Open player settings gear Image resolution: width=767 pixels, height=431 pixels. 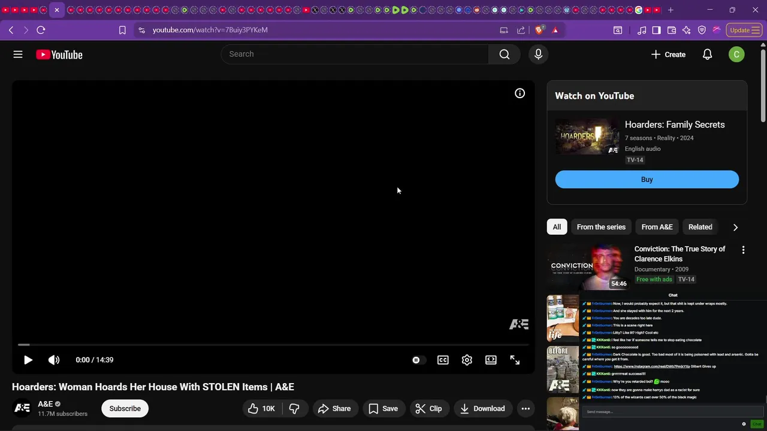pos(467,360)
